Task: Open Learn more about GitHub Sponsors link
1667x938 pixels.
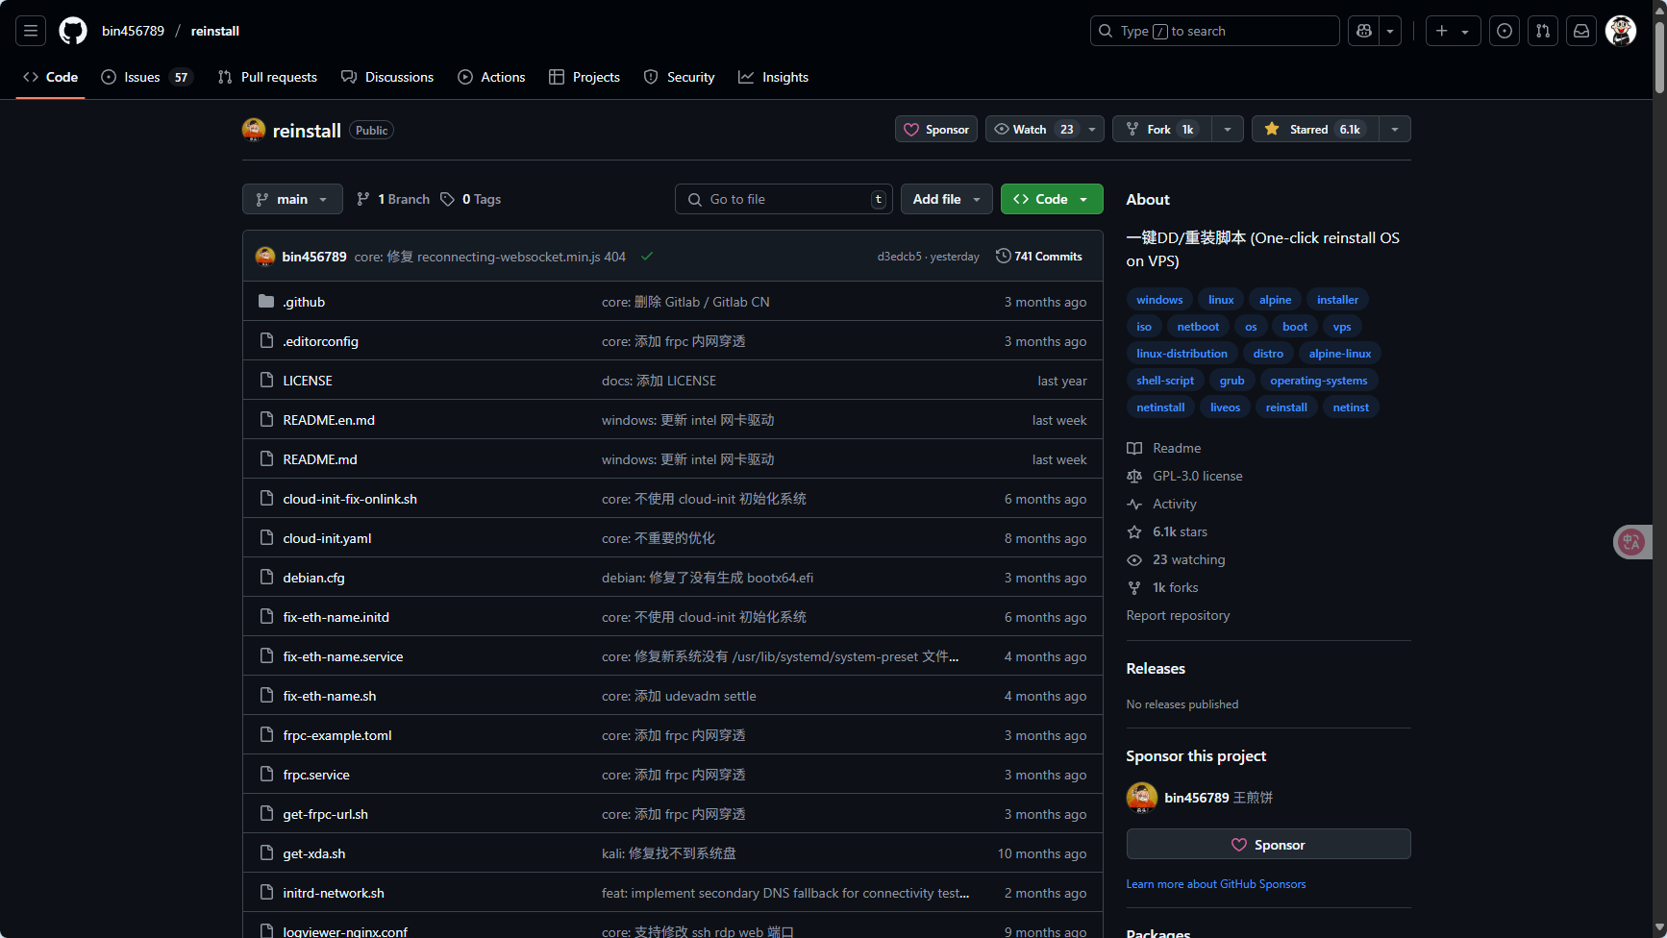Action: [x=1216, y=884]
